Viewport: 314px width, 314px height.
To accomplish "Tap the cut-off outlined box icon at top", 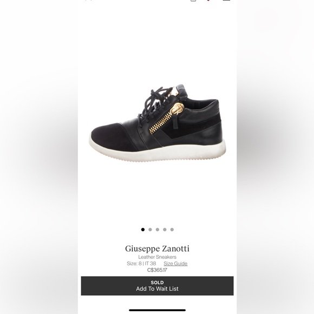I will [x=193, y=1].
